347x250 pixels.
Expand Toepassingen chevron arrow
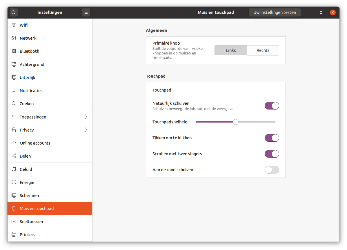86,117
